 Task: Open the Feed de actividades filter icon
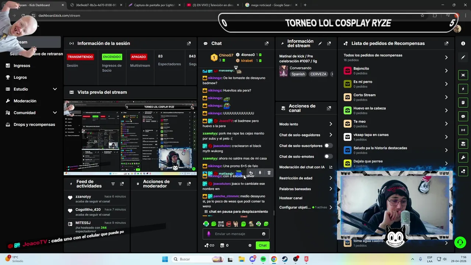pos(113,184)
